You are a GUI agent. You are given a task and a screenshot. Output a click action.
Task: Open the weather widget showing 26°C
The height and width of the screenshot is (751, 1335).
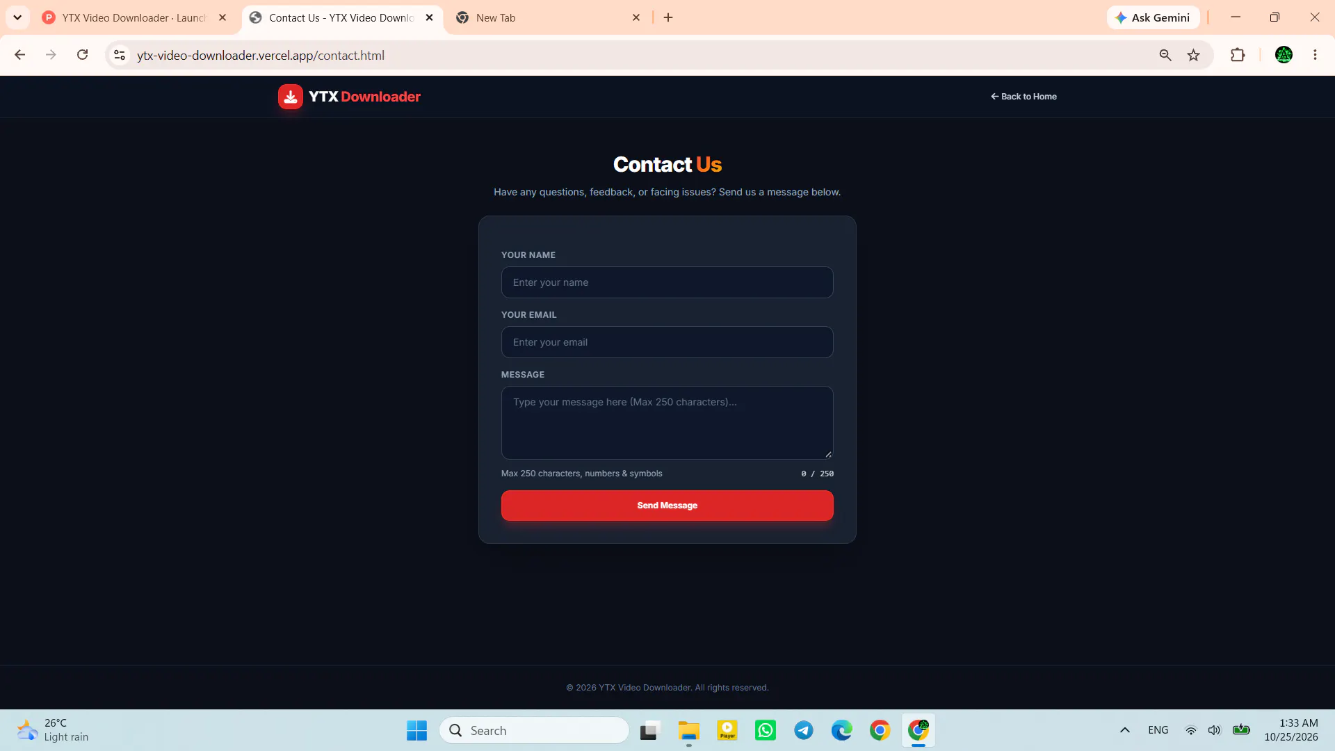53,730
